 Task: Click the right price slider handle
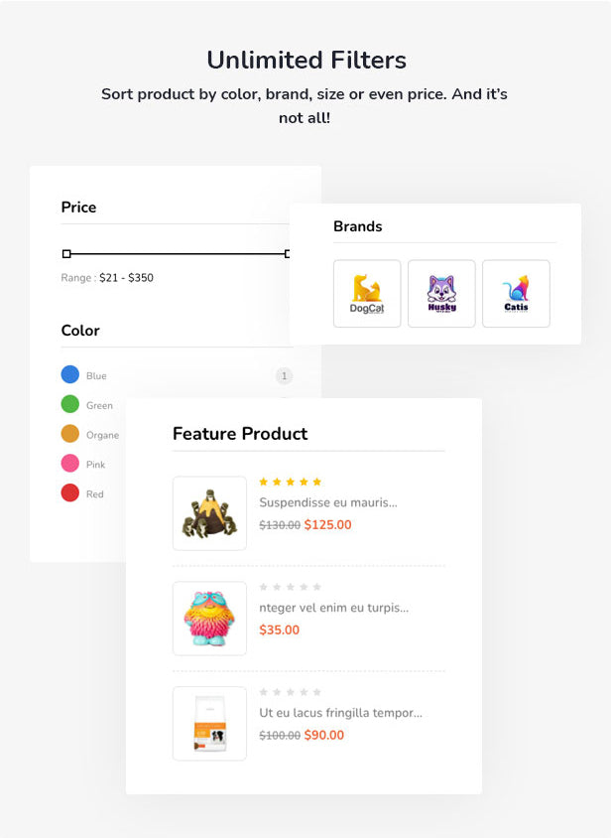288,254
